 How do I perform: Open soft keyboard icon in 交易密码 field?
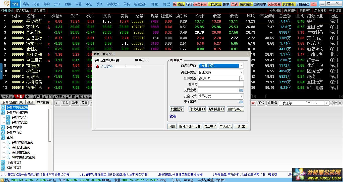point(241,90)
